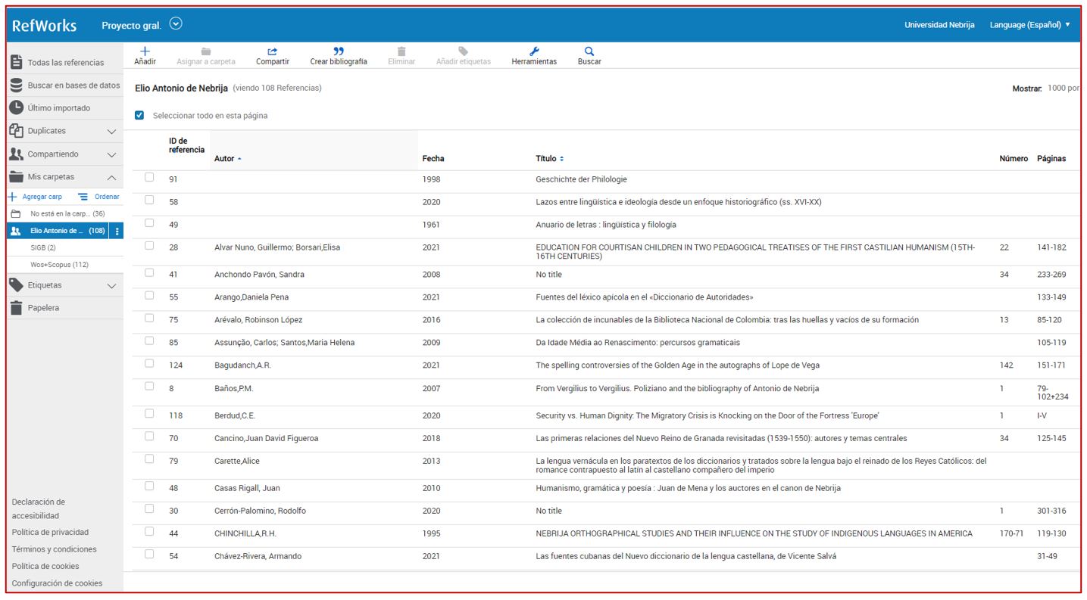The width and height of the screenshot is (1087, 600).
Task: Open the Herramientas wrench tool
Action: click(x=534, y=51)
